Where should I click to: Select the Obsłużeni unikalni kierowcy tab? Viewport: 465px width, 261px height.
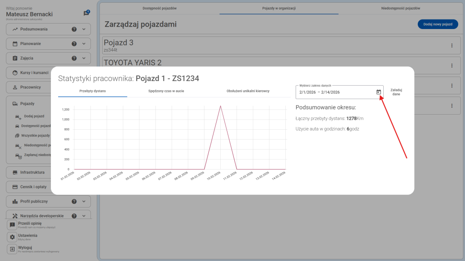(x=248, y=91)
